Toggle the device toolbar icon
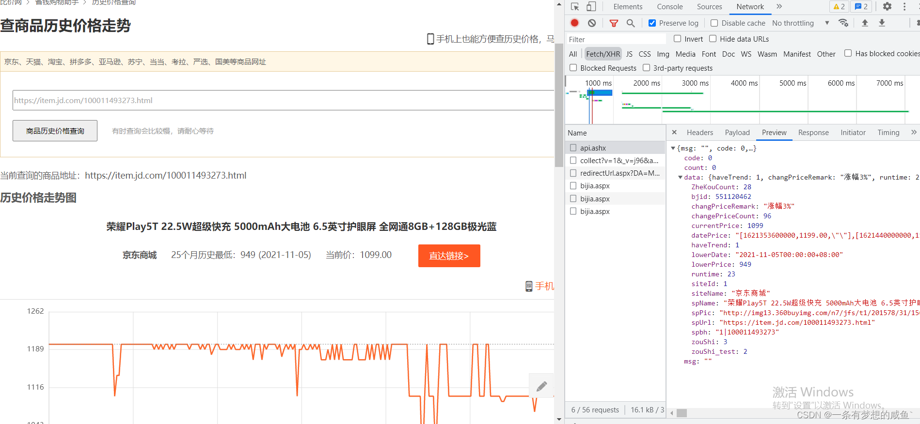 591,7
